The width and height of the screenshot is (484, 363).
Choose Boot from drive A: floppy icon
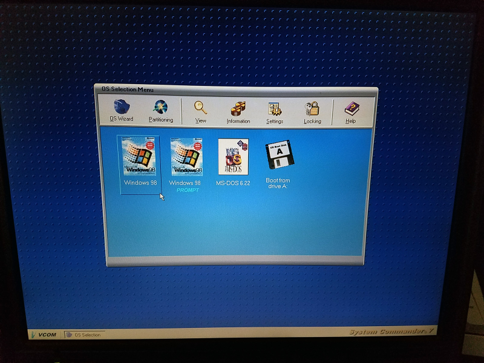click(280, 155)
